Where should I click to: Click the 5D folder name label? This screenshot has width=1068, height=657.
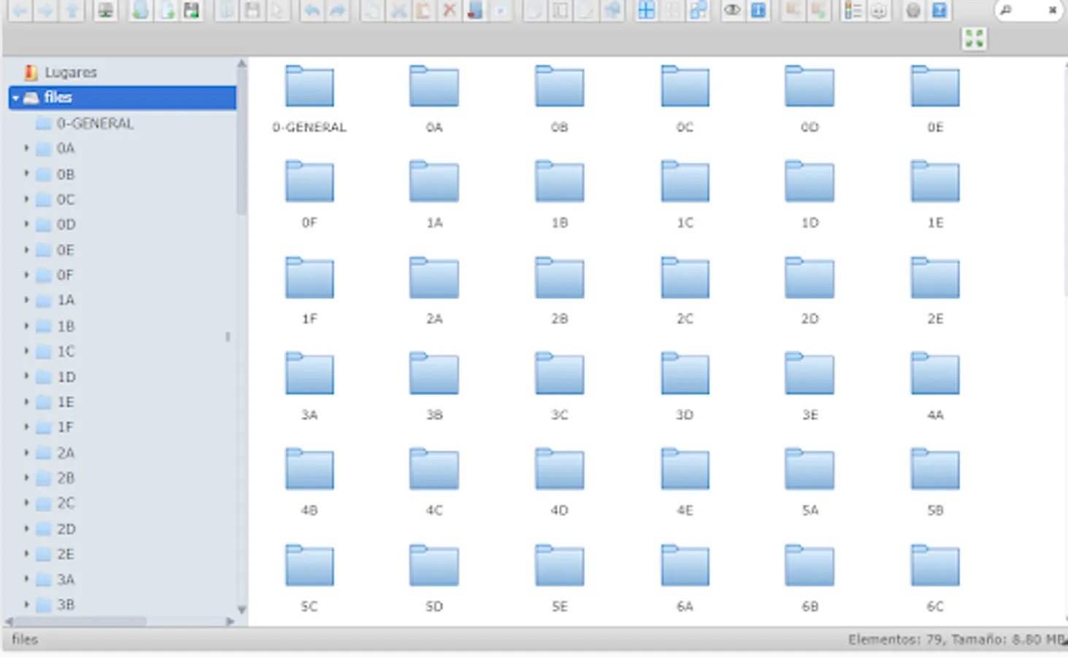tap(434, 607)
